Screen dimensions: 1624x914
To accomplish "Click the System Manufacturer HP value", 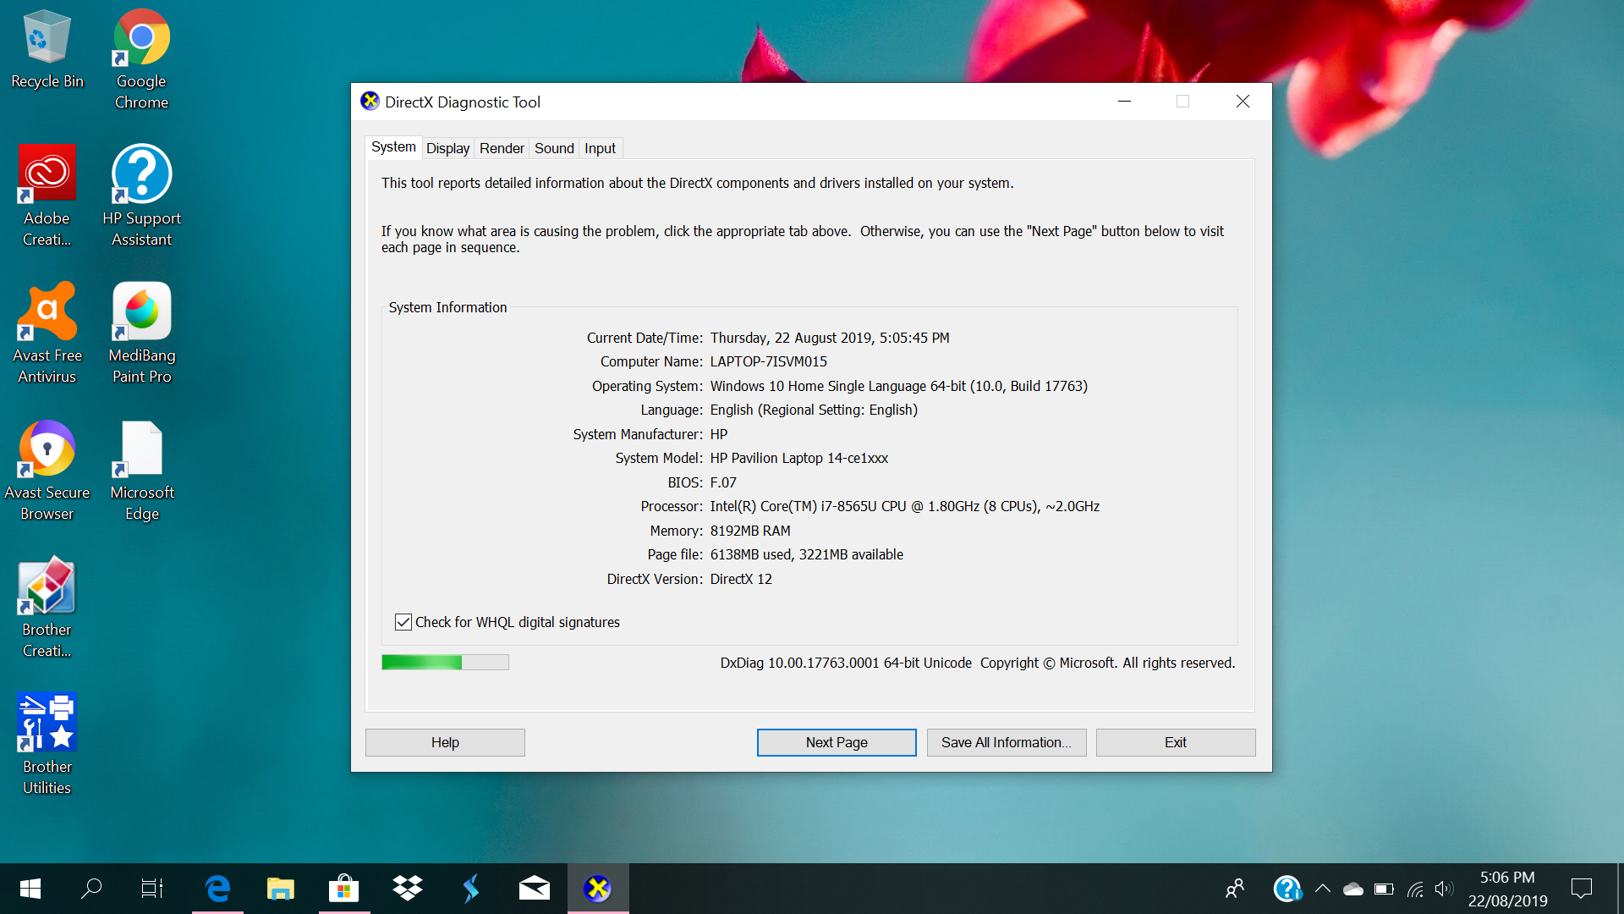I will click(x=719, y=434).
